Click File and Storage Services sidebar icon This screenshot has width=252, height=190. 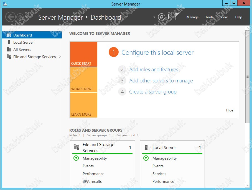pos(9,57)
